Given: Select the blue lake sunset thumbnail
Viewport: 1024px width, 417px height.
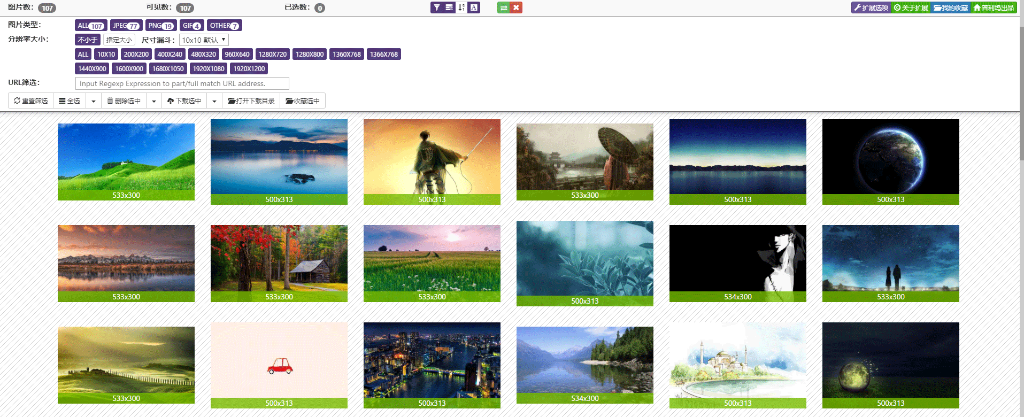Looking at the screenshot, I should tap(279, 162).
